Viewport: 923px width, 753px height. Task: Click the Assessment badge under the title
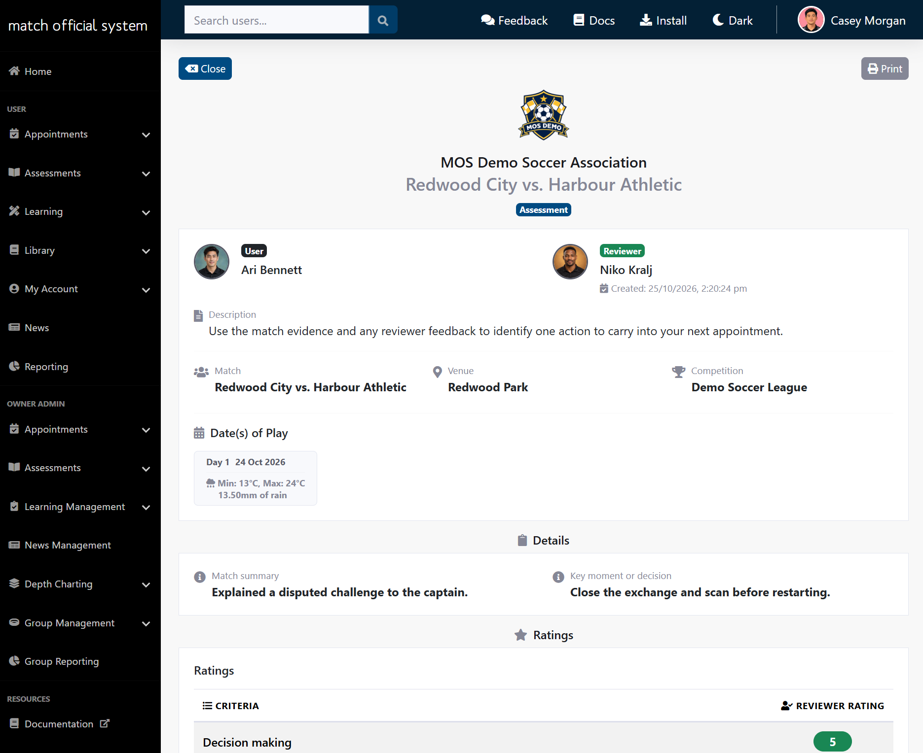544,210
